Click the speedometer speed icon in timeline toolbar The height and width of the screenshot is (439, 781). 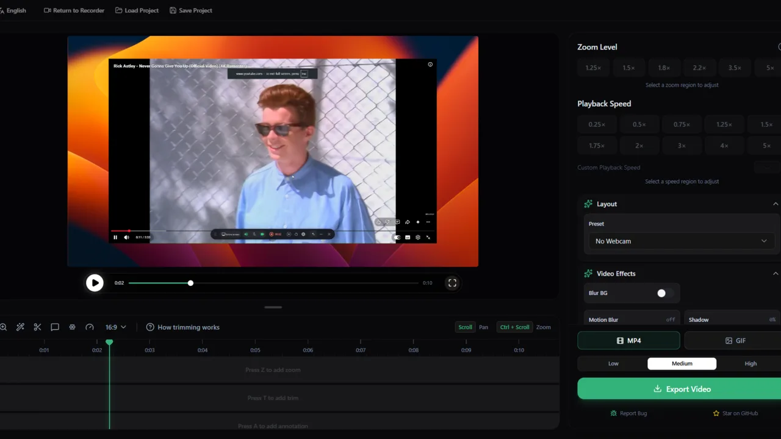(x=90, y=327)
